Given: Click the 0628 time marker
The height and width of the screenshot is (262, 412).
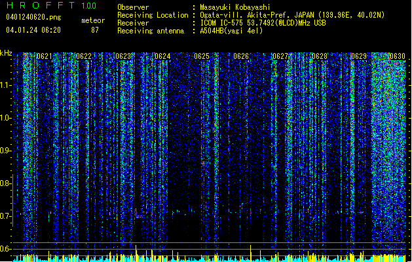Looking at the screenshot, I should coord(320,56).
